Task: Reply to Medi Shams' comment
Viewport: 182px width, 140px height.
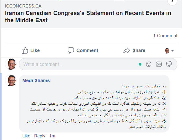Action: (40, 136)
